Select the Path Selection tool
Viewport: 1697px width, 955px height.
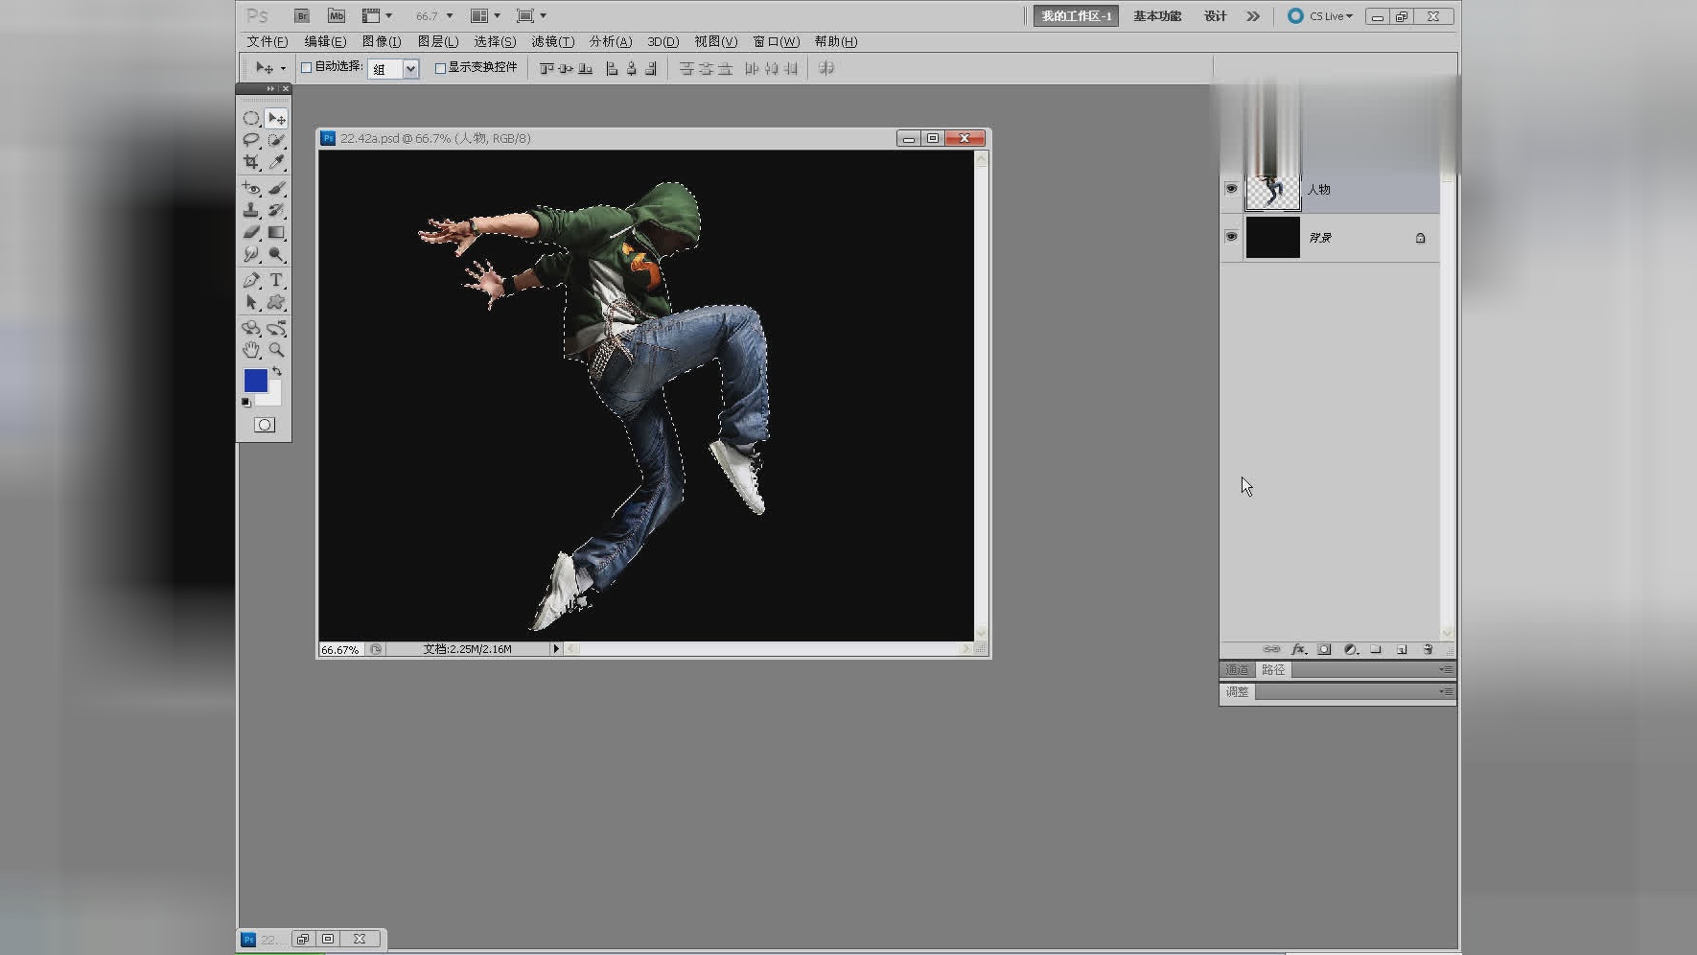(251, 302)
